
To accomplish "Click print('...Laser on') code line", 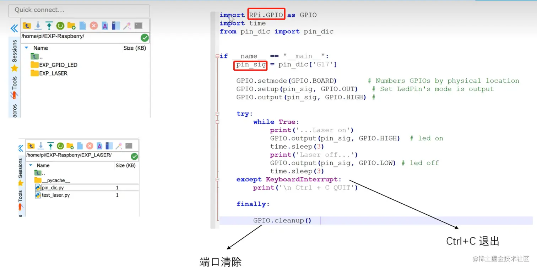I will [312, 130].
